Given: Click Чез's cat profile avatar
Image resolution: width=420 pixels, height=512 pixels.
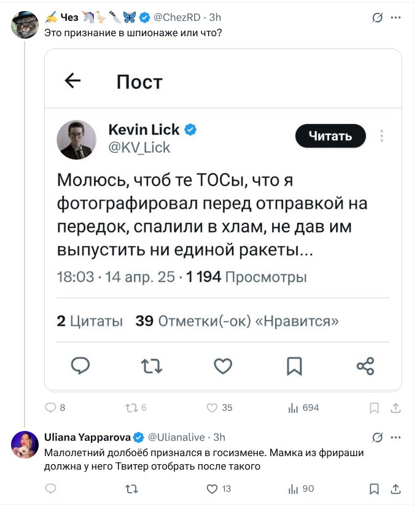Looking at the screenshot, I should (x=24, y=25).
